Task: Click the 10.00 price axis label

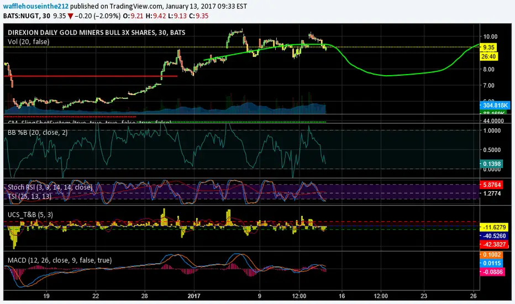Action: (490, 36)
